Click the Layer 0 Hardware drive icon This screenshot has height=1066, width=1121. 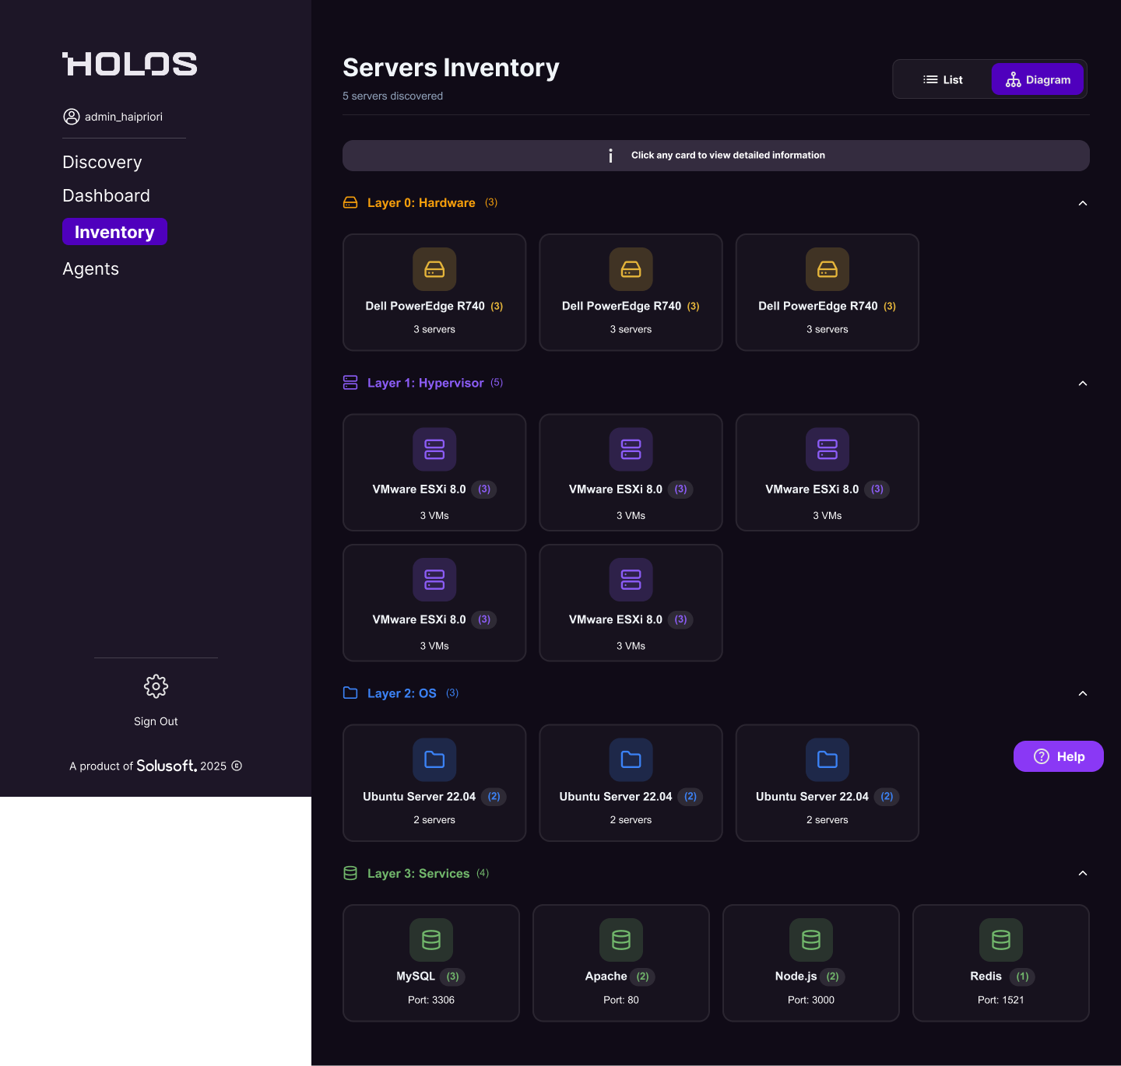click(x=350, y=202)
